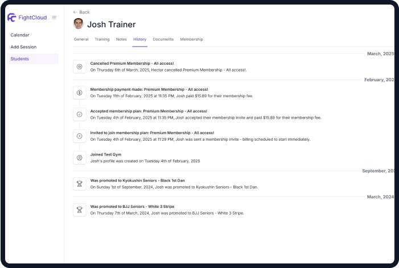Switch to the General tab
The width and height of the screenshot is (399, 268).
coord(81,39)
